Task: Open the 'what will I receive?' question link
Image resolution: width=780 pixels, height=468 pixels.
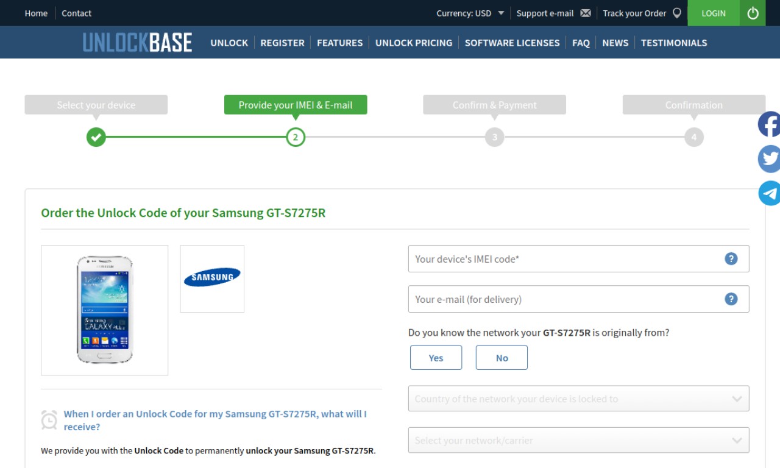Action: point(215,420)
